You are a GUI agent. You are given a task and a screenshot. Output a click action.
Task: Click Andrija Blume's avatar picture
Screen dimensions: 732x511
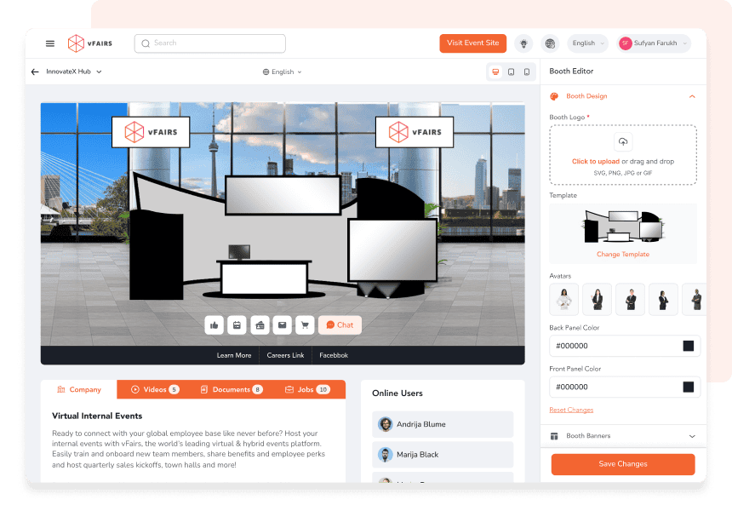point(385,424)
